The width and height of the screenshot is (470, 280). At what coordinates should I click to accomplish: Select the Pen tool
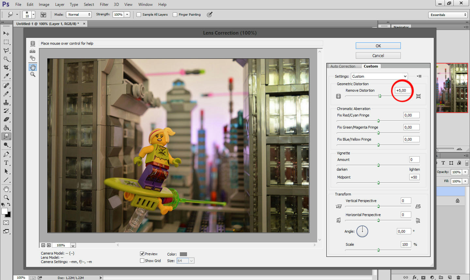[6, 154]
